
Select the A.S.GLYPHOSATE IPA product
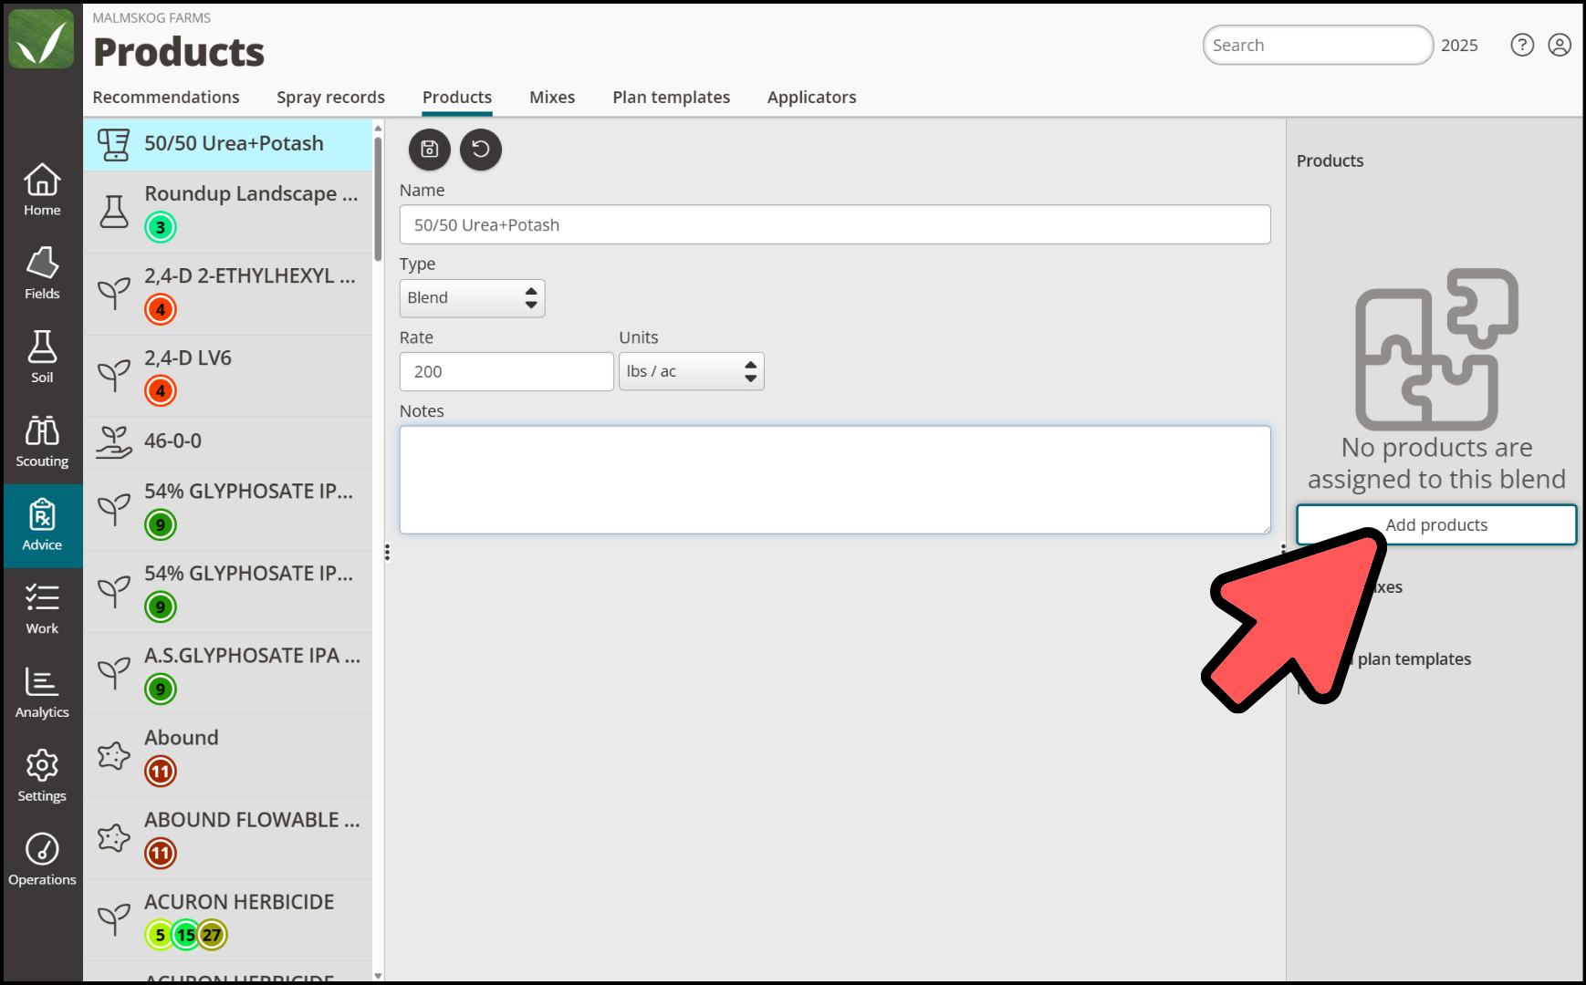tap(228, 673)
